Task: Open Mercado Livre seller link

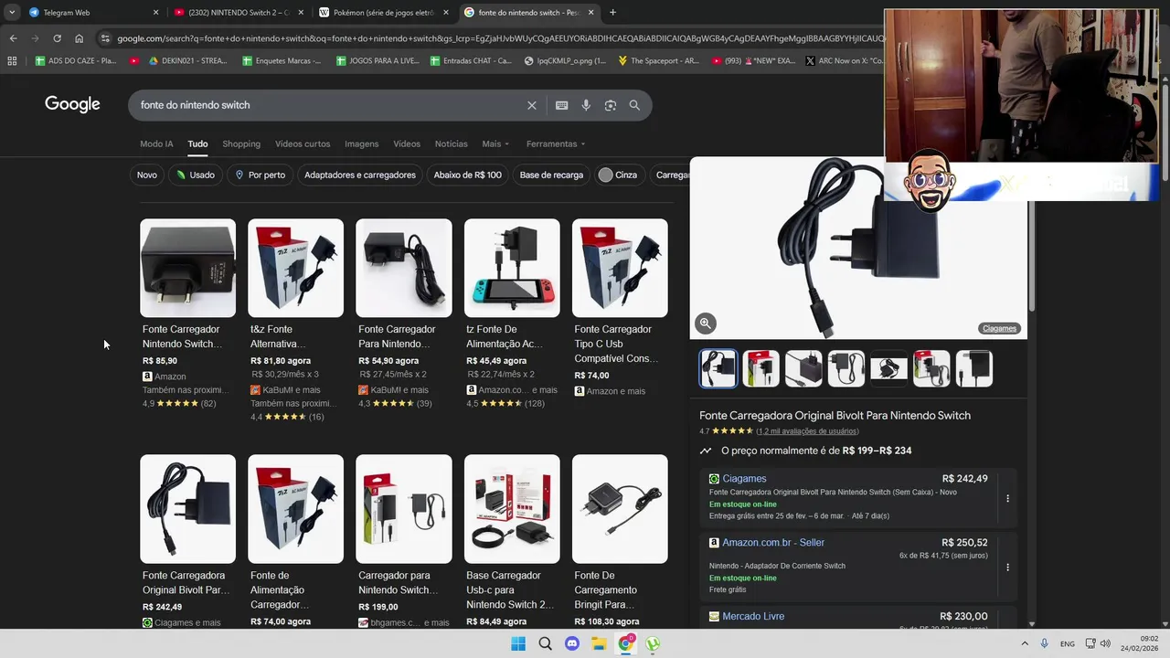Action: pos(753,617)
